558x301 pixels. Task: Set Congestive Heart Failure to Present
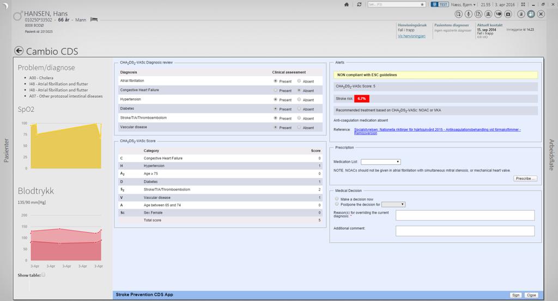click(275, 90)
